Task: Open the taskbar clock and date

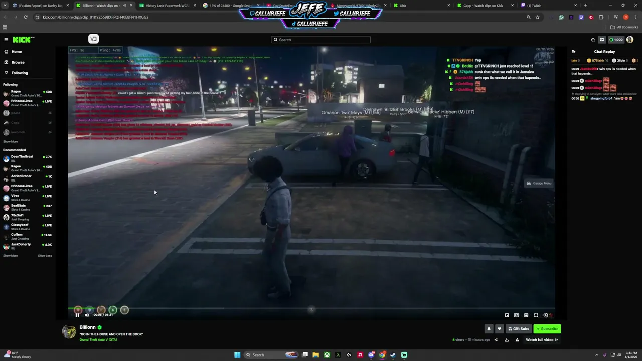Action: point(631,355)
